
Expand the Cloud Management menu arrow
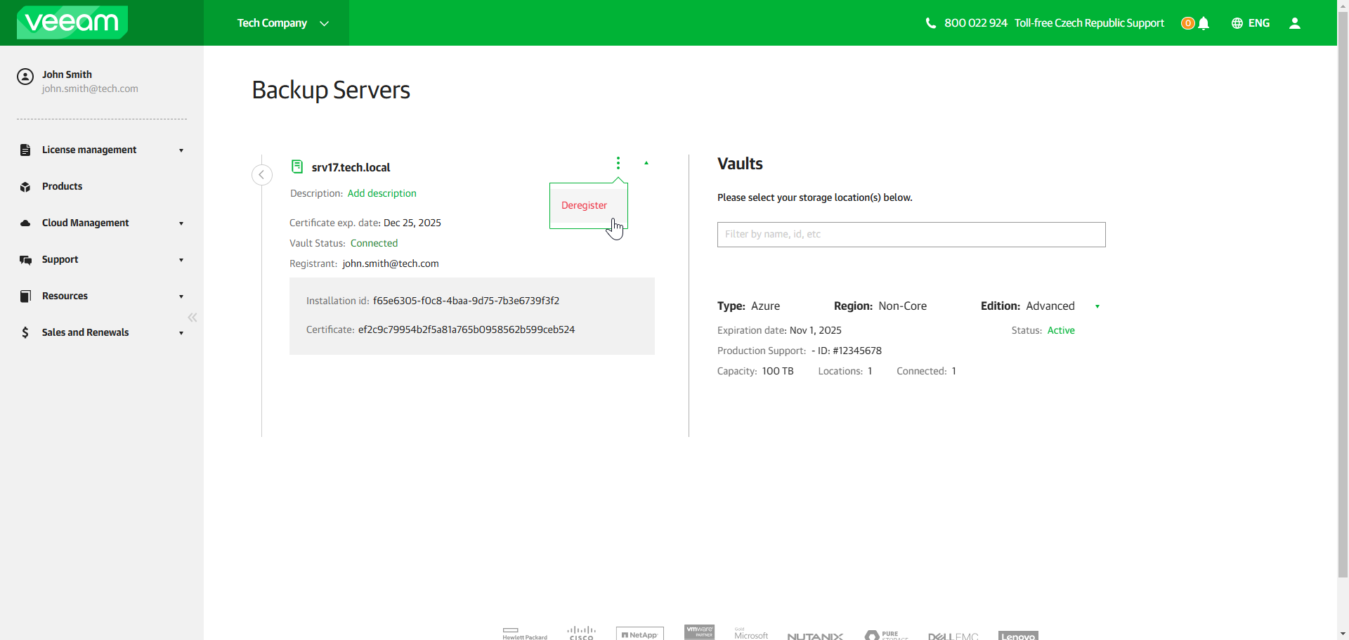pos(181,223)
